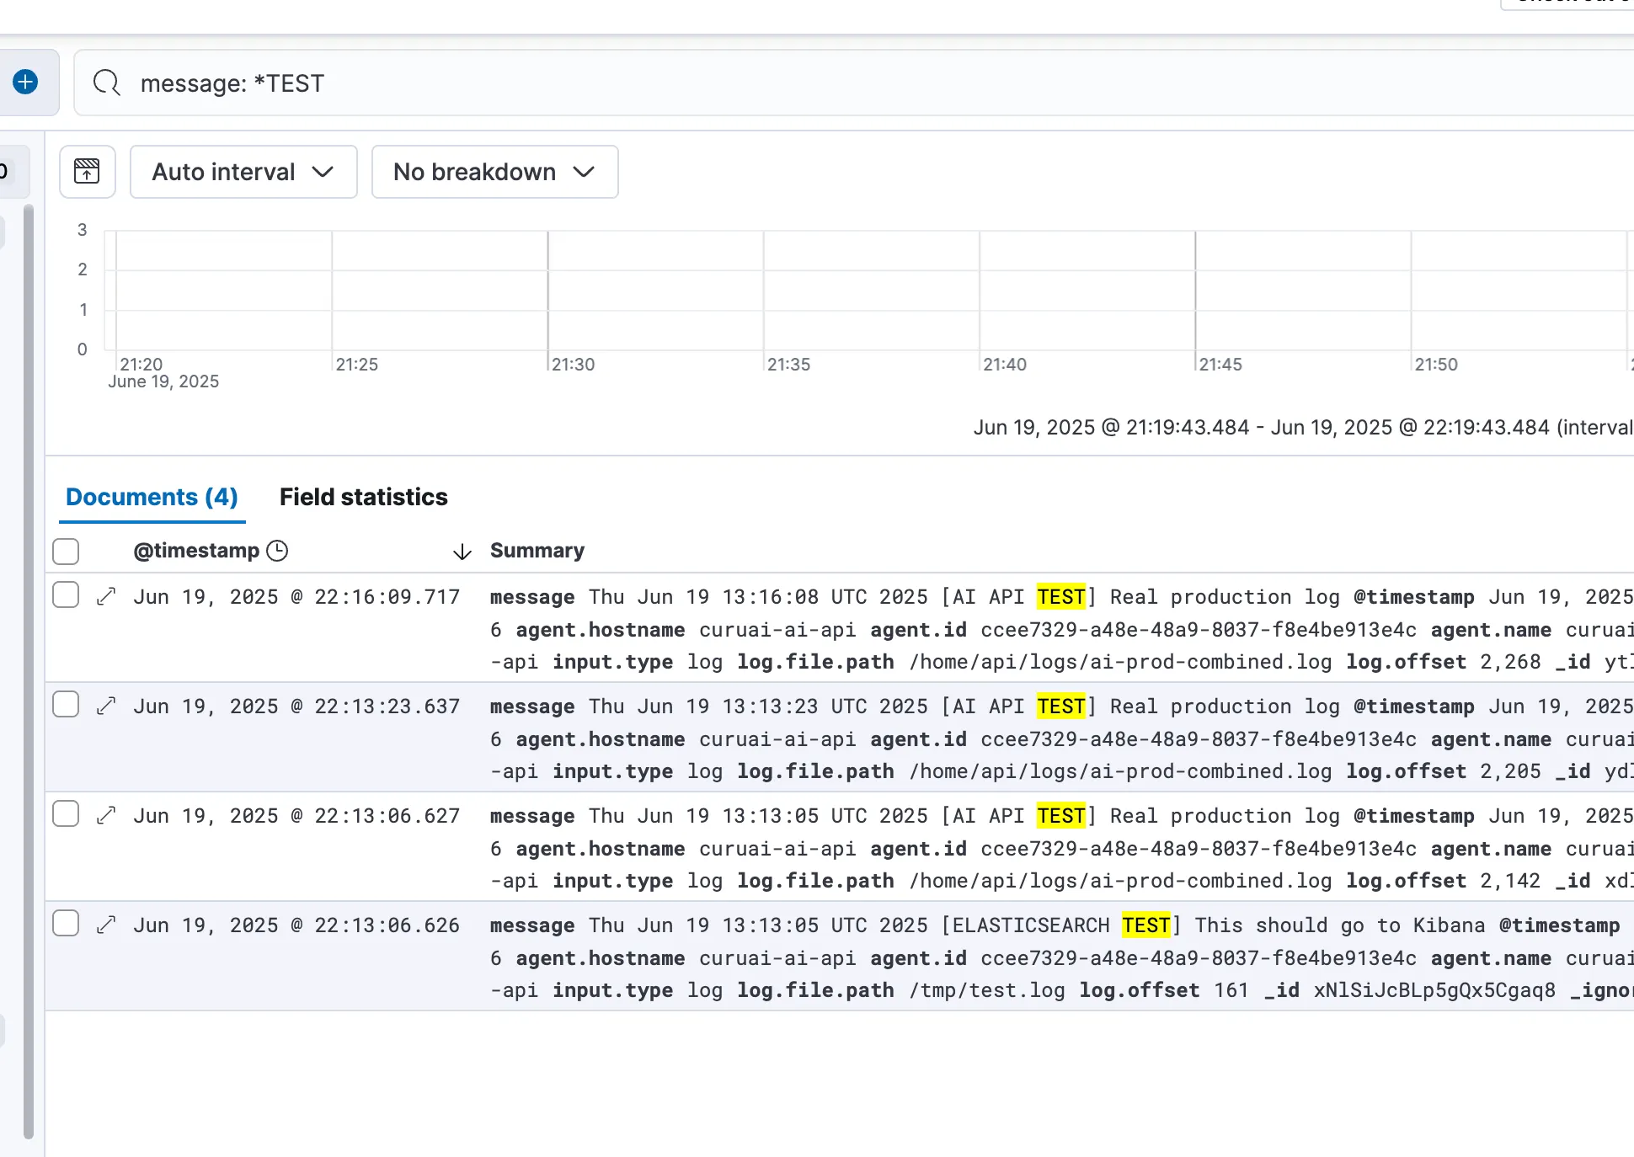1634x1157 pixels.
Task: Switch to the Field statistics tab
Action: 363,497
